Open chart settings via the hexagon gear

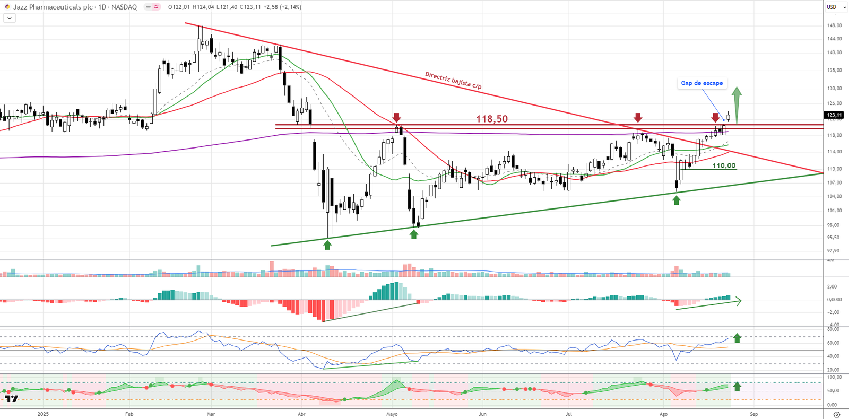(837, 414)
